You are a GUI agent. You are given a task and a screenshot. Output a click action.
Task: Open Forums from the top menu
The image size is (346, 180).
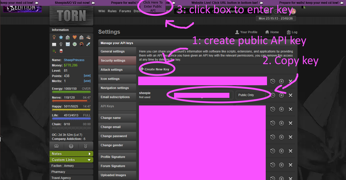125,11
